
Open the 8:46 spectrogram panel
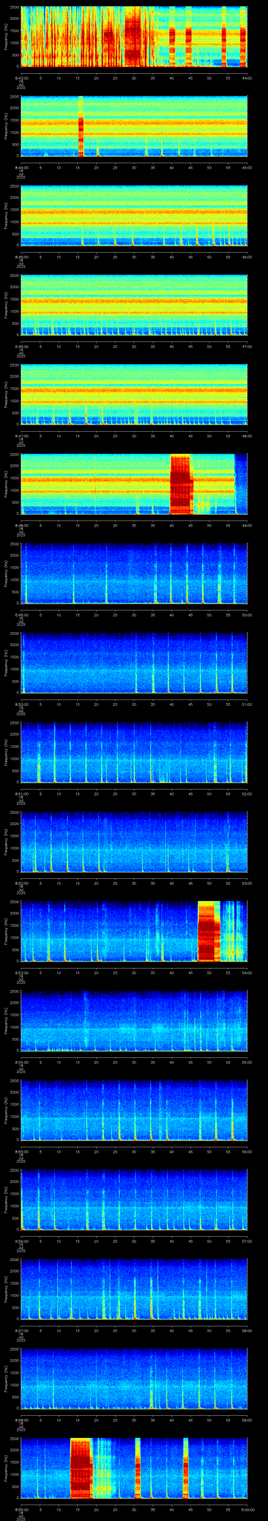(x=134, y=305)
